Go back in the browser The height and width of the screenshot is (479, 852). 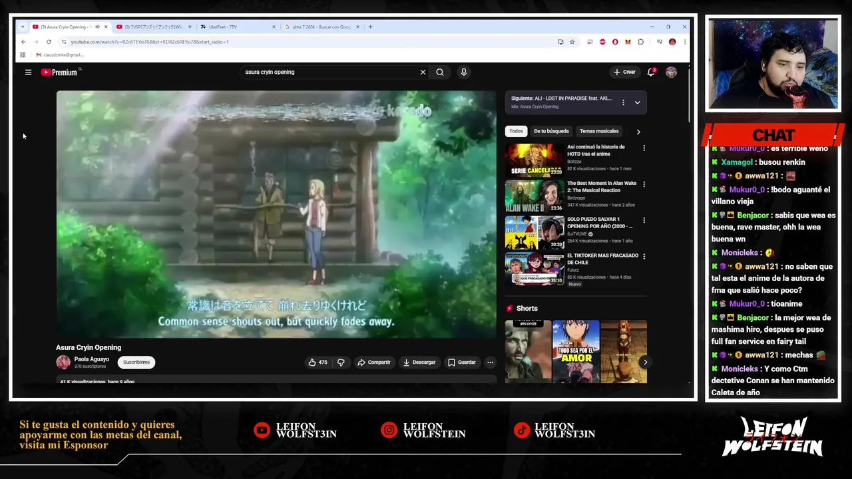pyautogui.click(x=23, y=42)
